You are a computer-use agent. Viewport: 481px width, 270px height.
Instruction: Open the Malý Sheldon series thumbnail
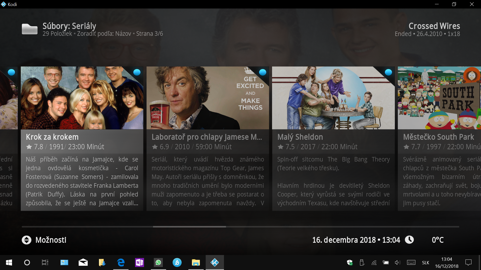tap(333, 98)
